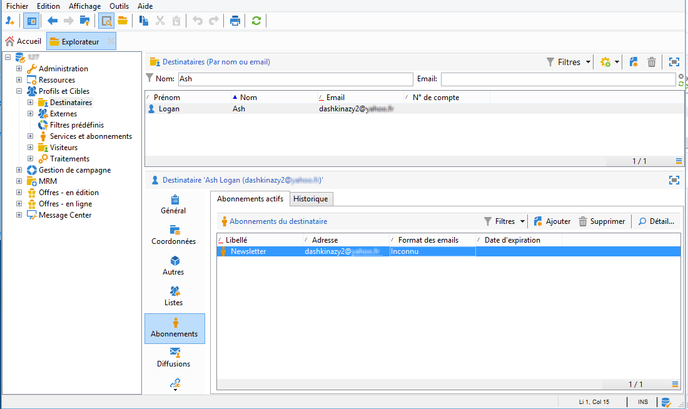Open the Affichage menu
Image resolution: width=688 pixels, height=409 pixels.
coord(84,6)
